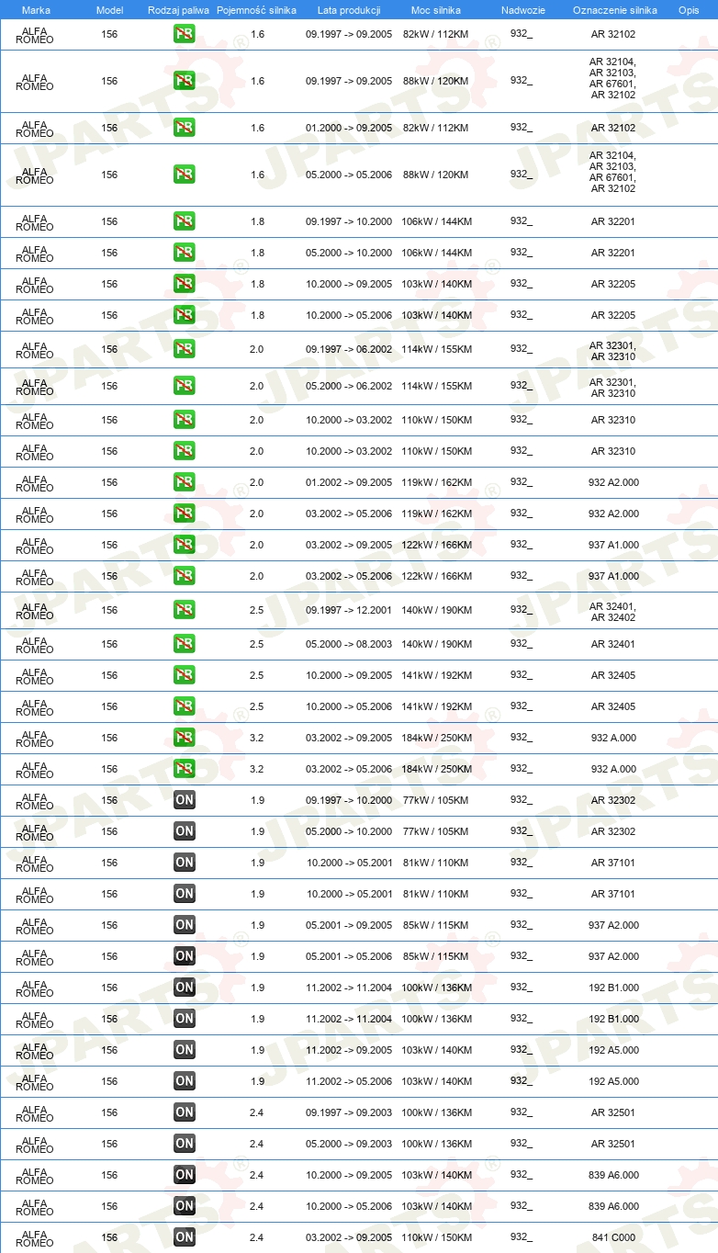Click PB icon in 2.0 122kW 03.2002 -> 09.2005 row
Viewport: 718px width, 1253px height.
(185, 545)
